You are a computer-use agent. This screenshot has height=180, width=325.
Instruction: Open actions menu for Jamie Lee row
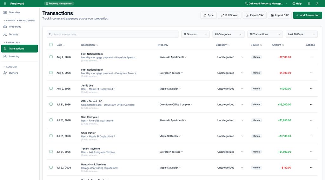click(x=311, y=89)
